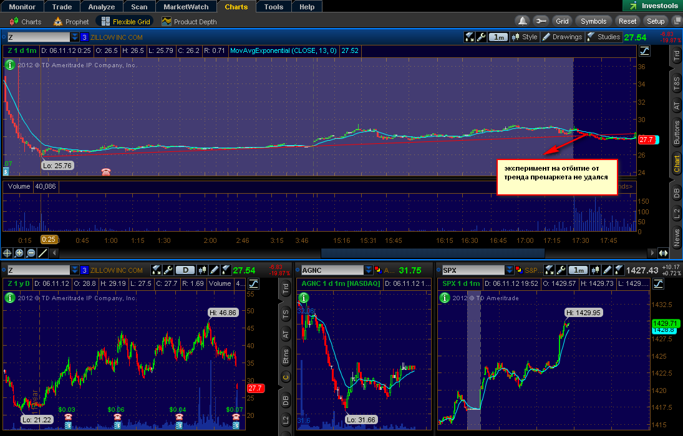Click the wrench icon beside Grid button
This screenshot has width=683, height=436.
[541, 21]
